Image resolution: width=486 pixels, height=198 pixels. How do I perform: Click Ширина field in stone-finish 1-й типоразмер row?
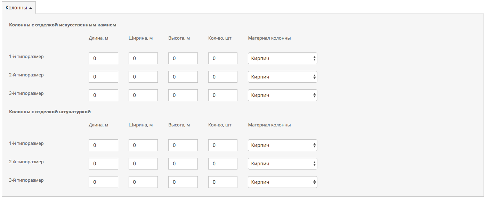143,58
